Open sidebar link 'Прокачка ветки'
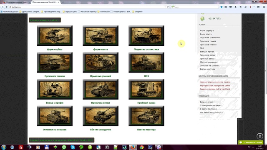 [x=207, y=55]
